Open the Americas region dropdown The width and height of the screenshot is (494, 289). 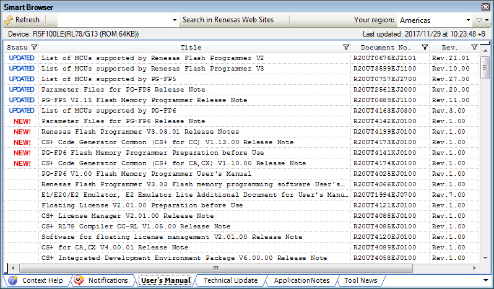(x=468, y=20)
